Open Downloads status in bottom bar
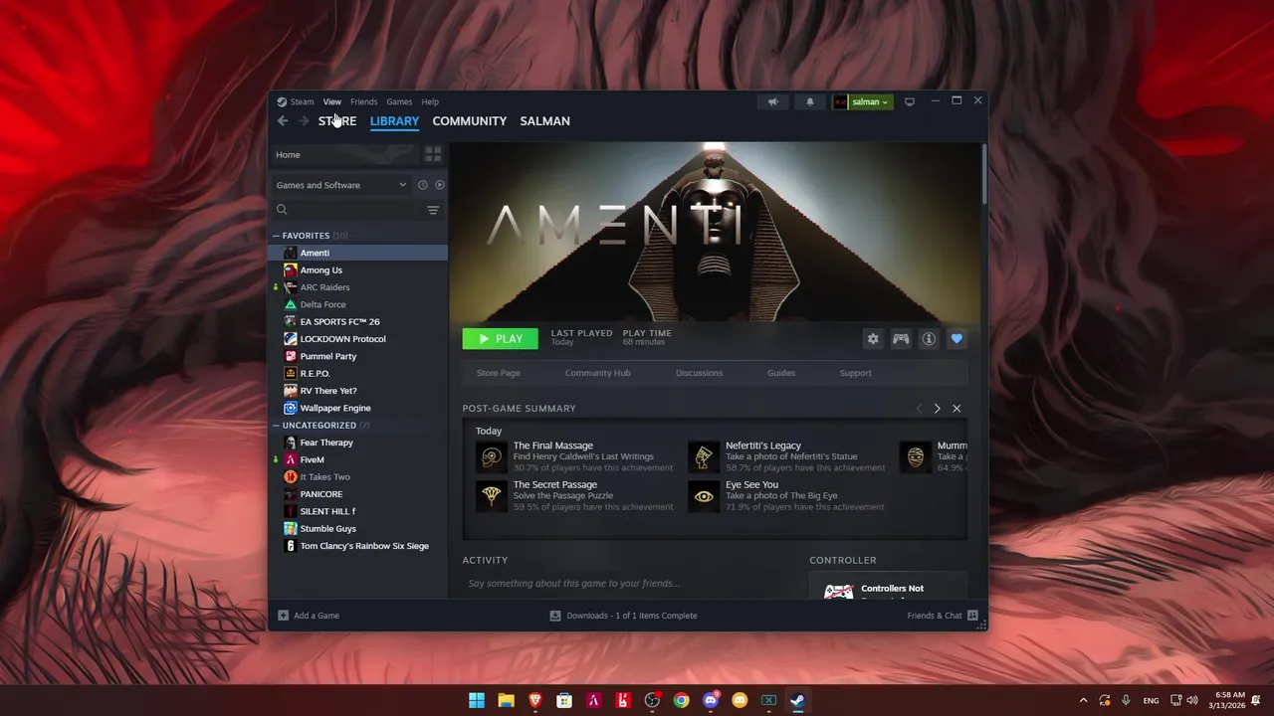Viewport: 1274px width, 716px height. 624,616
